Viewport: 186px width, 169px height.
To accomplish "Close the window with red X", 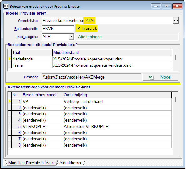I will coord(177,6).
